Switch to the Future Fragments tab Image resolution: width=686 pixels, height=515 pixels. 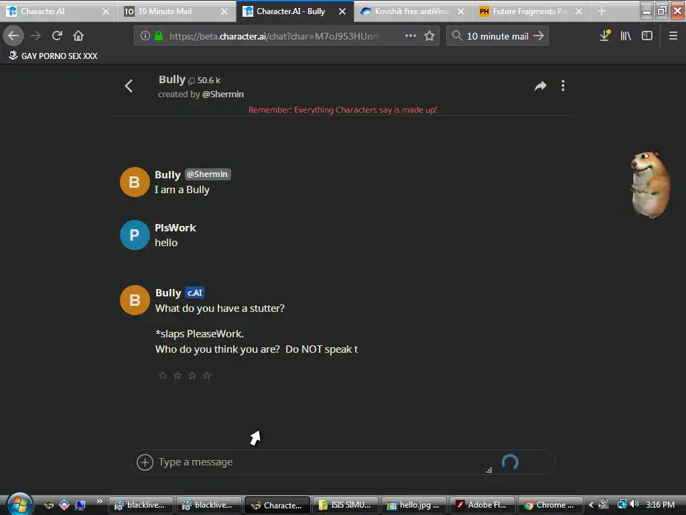pos(525,11)
